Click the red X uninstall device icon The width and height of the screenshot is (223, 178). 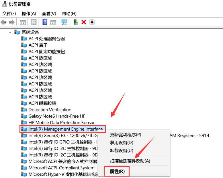(84, 22)
